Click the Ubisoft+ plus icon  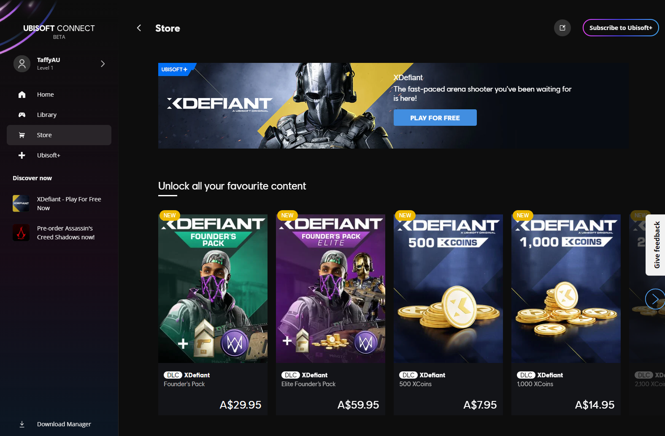(22, 155)
